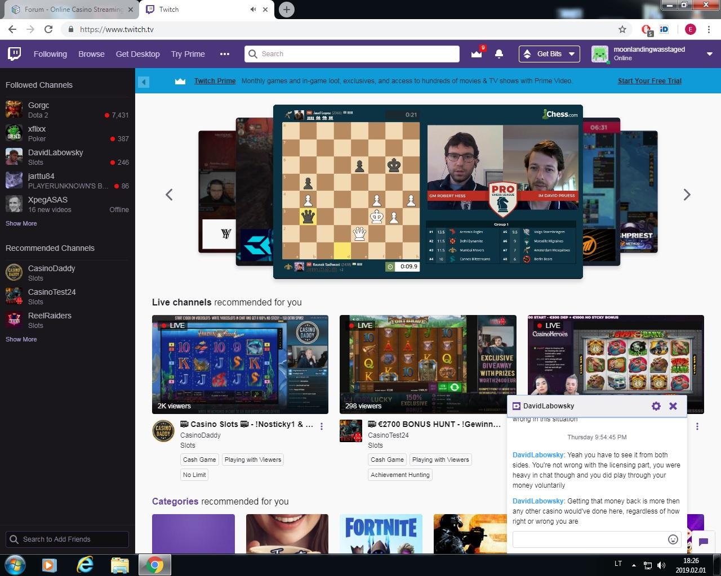The image size is (721, 576).
Task: Open DavidLabowsky whisper settings gear
Action: pos(656,406)
